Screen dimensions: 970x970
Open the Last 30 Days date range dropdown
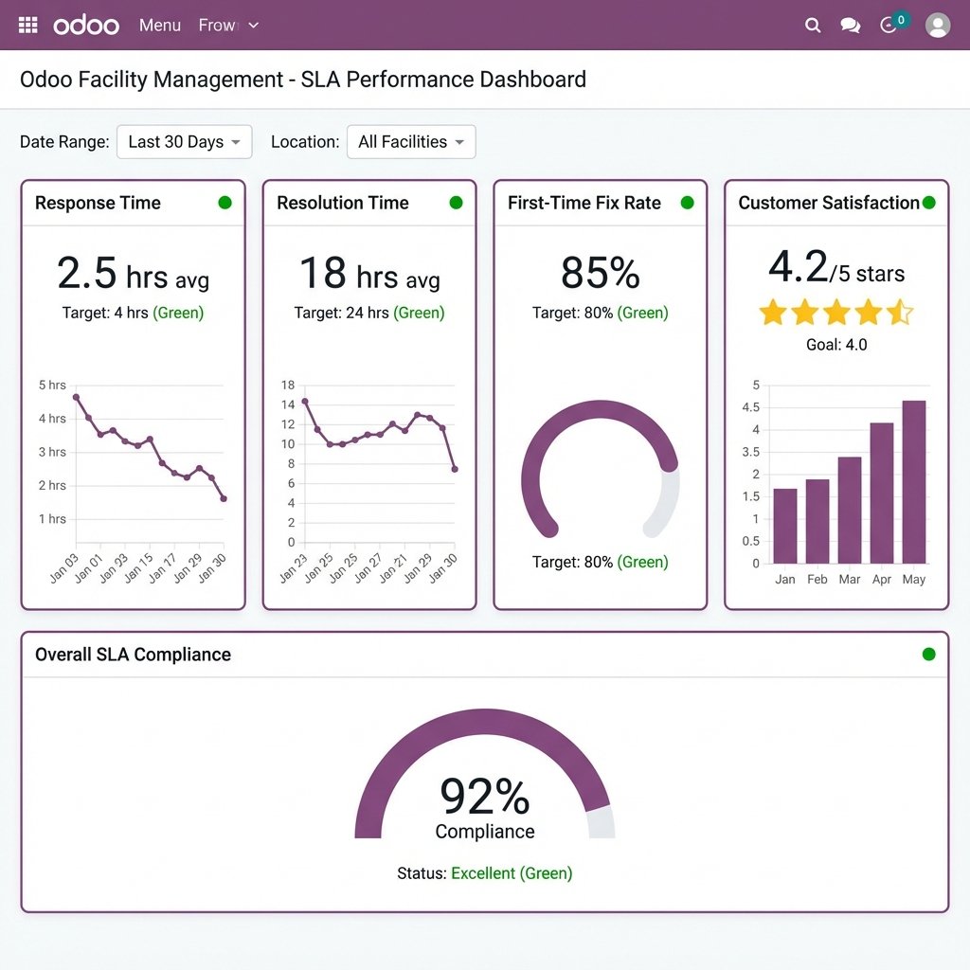184,141
